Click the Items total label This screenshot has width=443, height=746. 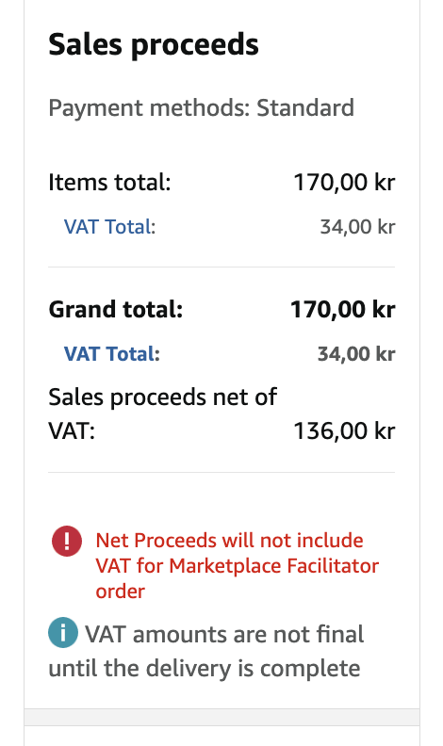[x=109, y=182]
